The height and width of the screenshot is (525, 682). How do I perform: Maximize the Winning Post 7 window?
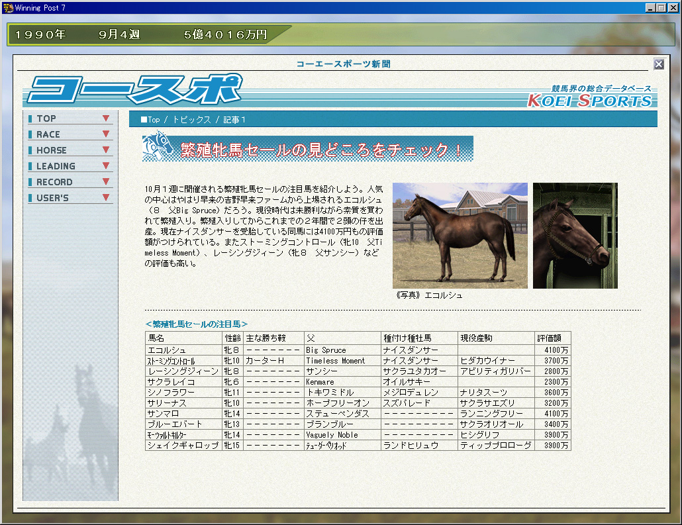pyautogui.click(x=661, y=8)
